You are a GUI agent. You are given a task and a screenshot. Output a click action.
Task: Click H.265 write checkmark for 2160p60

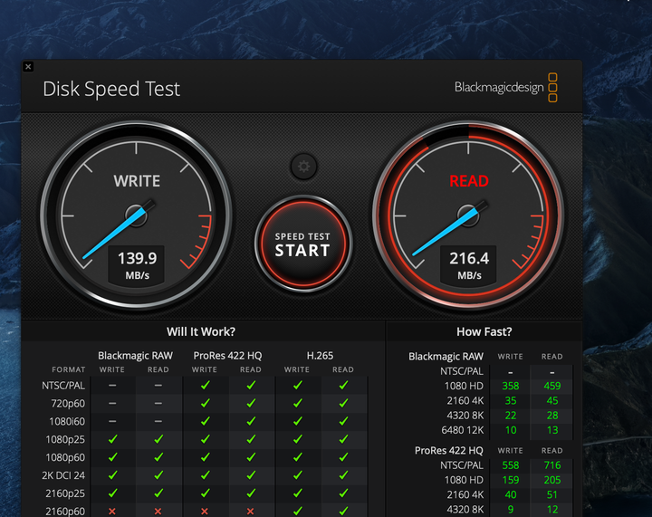tap(297, 512)
